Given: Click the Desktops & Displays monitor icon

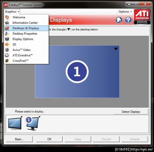Looking at the screenshot, I should pyautogui.click(x=7, y=28).
